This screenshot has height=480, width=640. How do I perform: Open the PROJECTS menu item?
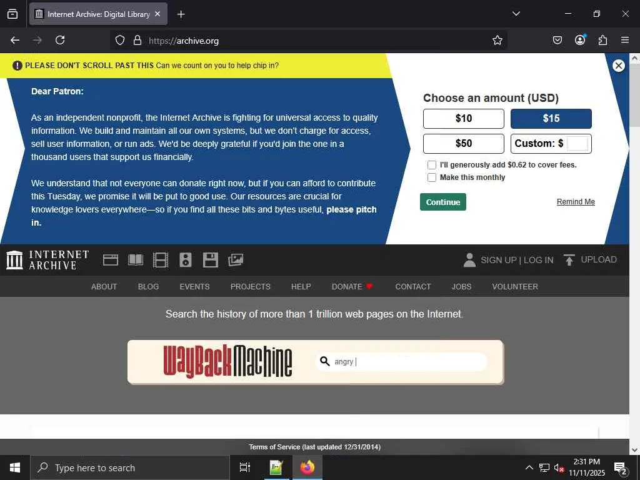coord(250,287)
